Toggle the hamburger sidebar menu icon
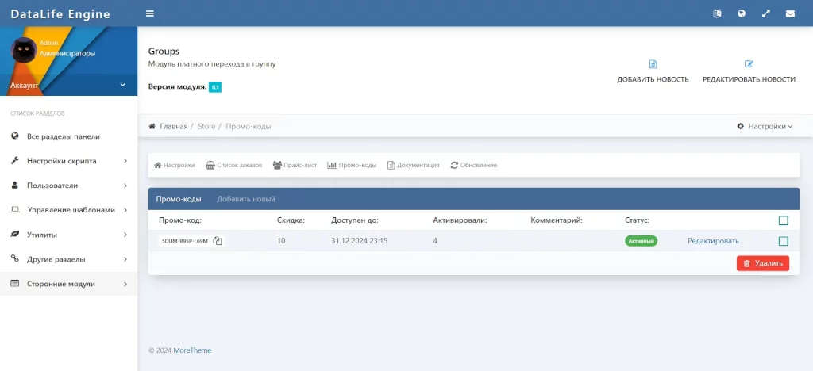 (150, 13)
